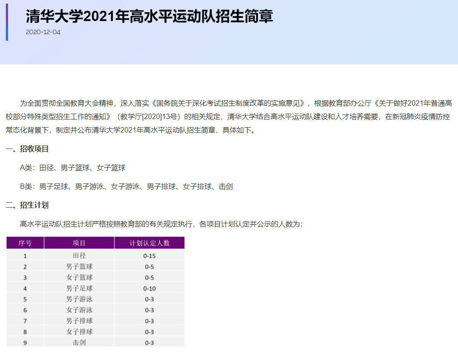Click the table header 项目
This screenshot has height=354, width=458.
(79, 242)
